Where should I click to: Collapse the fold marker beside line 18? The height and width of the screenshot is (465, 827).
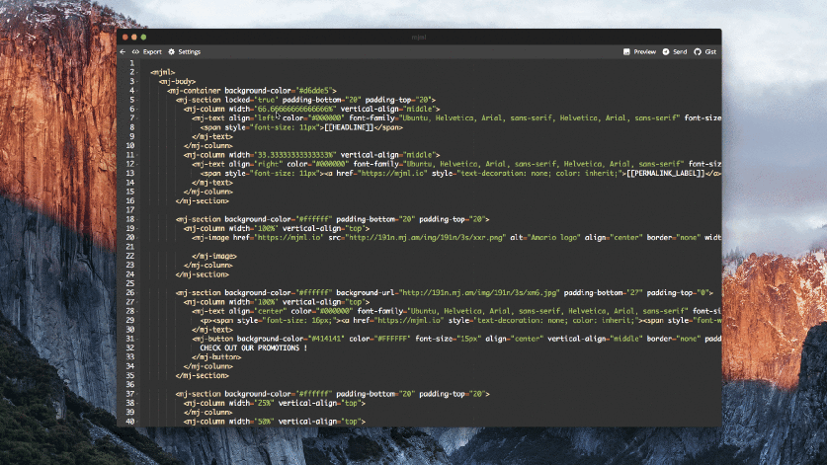(x=138, y=219)
